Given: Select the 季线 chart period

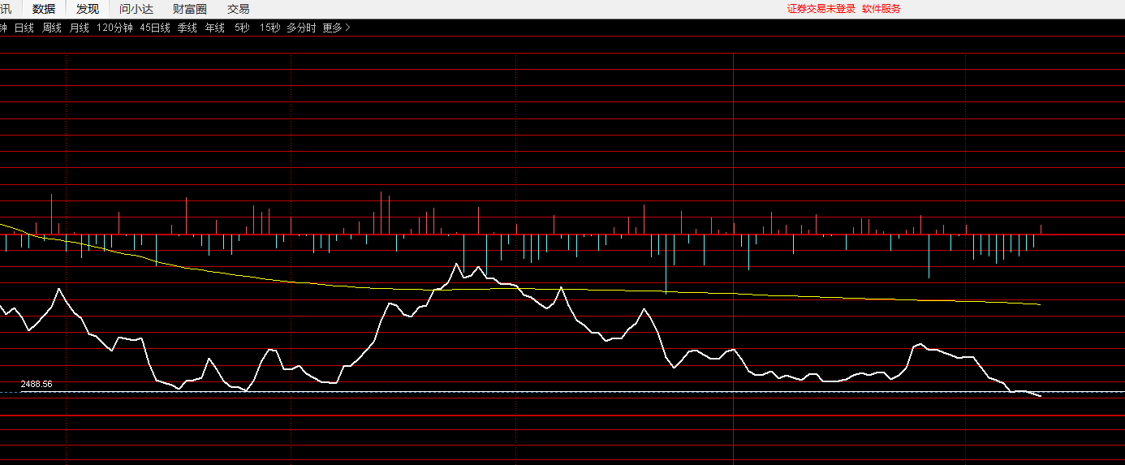Looking at the screenshot, I should (187, 28).
